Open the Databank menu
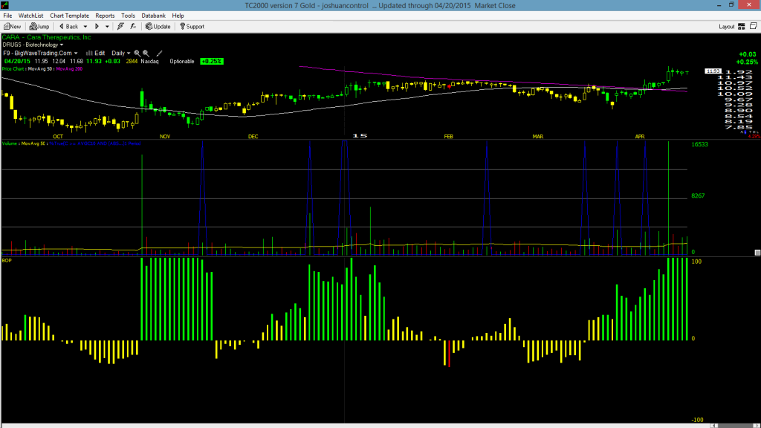 click(153, 16)
